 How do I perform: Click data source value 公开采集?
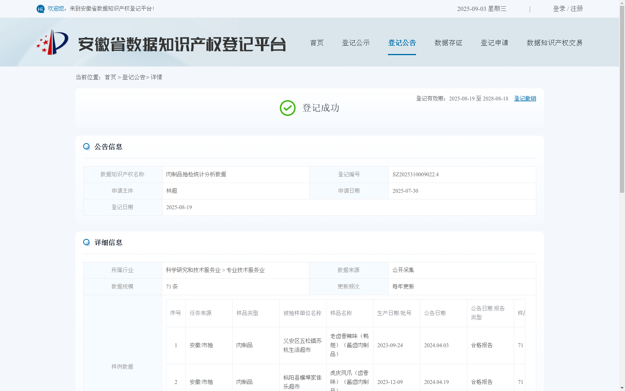click(x=403, y=270)
